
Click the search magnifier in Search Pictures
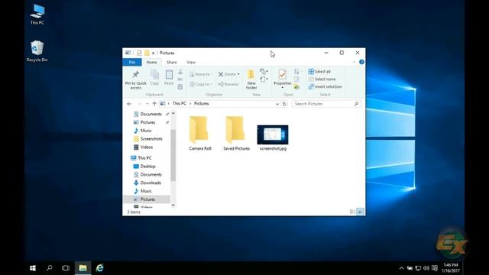tap(356, 104)
